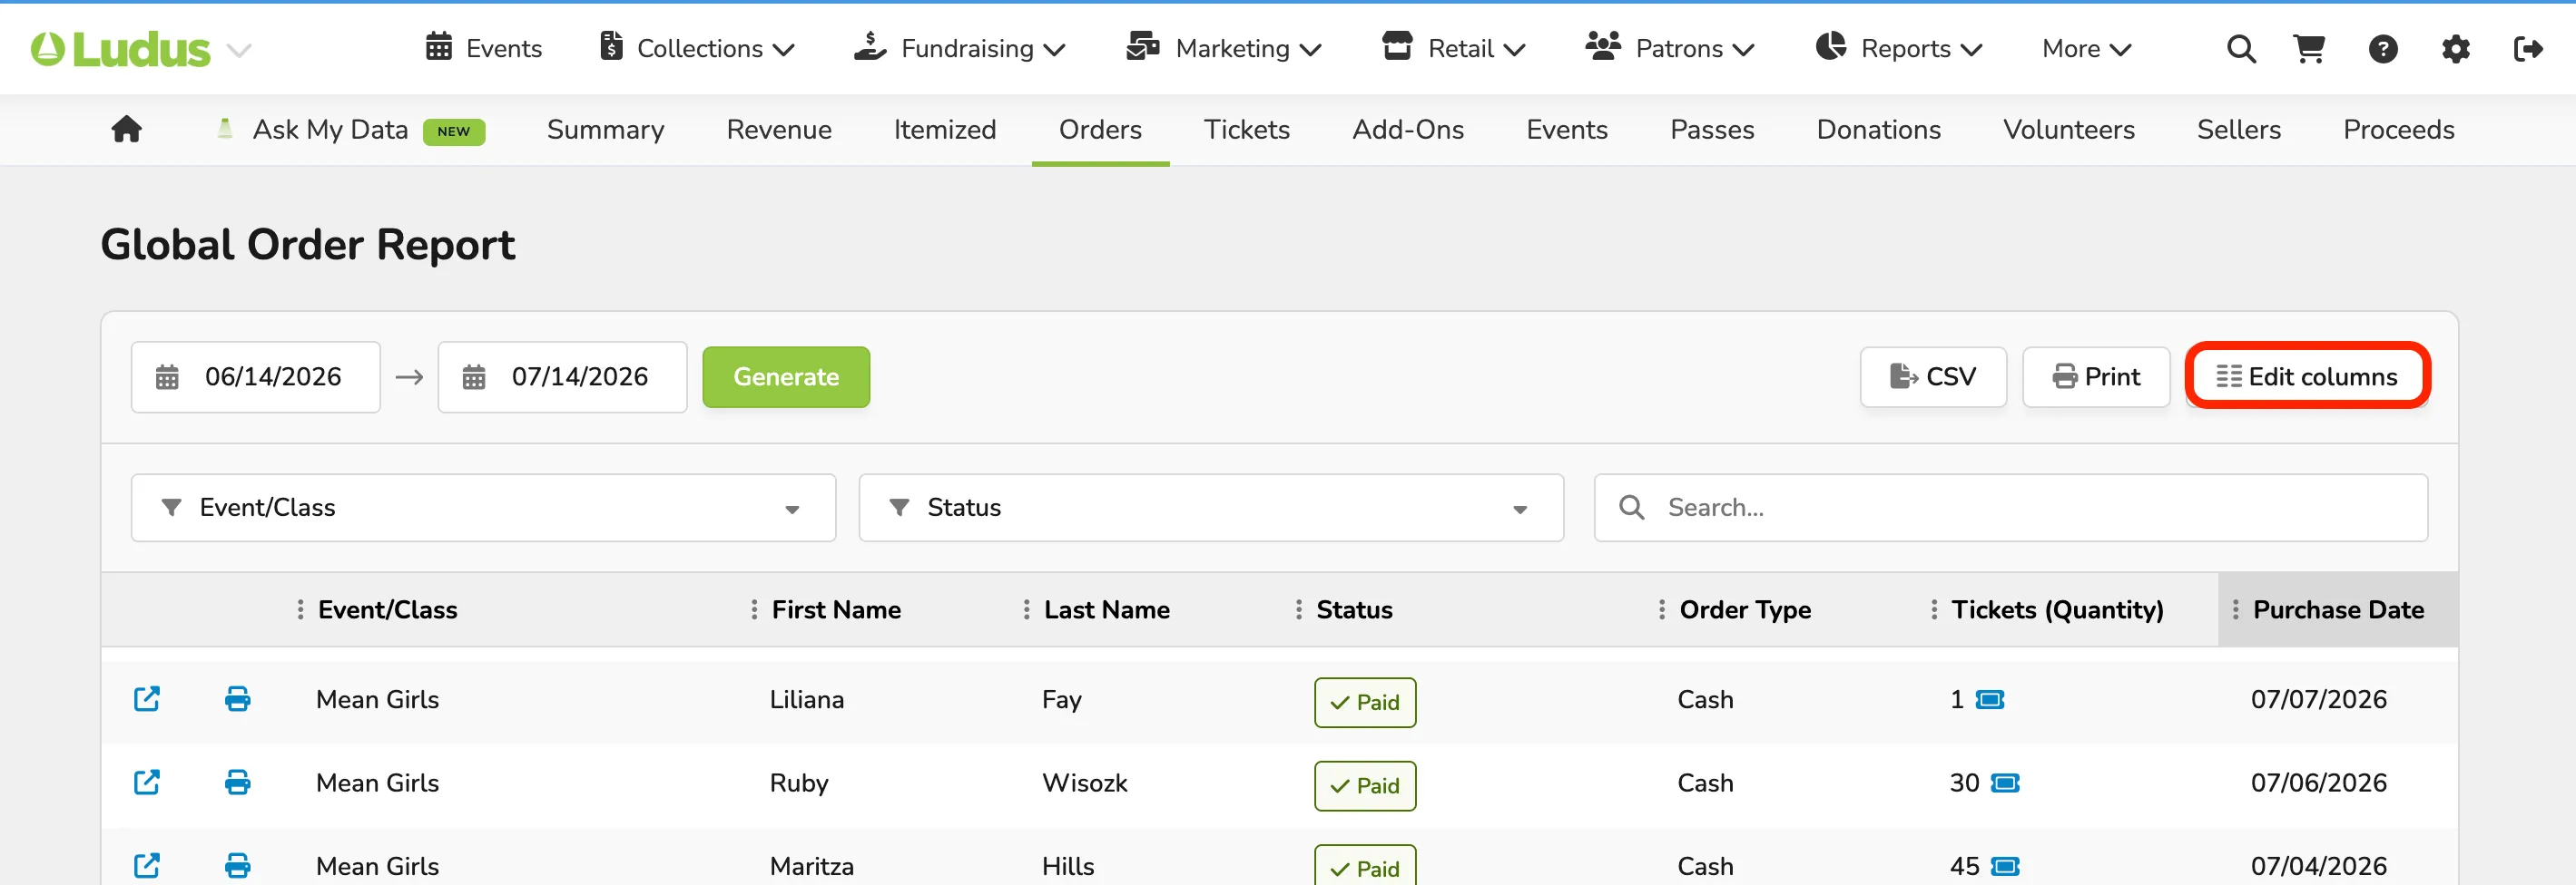
Task: Click calendar icon in start date field
Action: pyautogui.click(x=167, y=376)
